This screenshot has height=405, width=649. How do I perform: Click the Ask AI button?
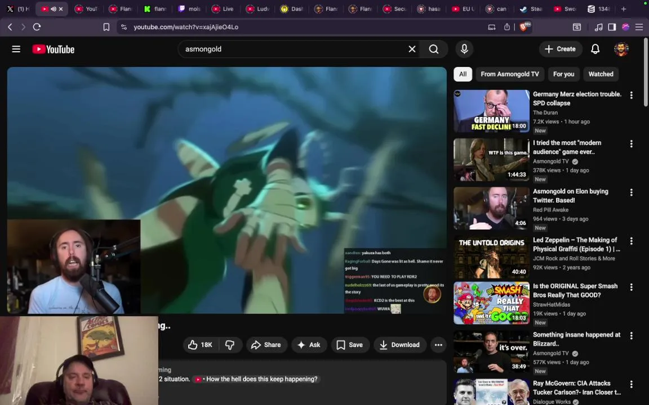pyautogui.click(x=309, y=345)
